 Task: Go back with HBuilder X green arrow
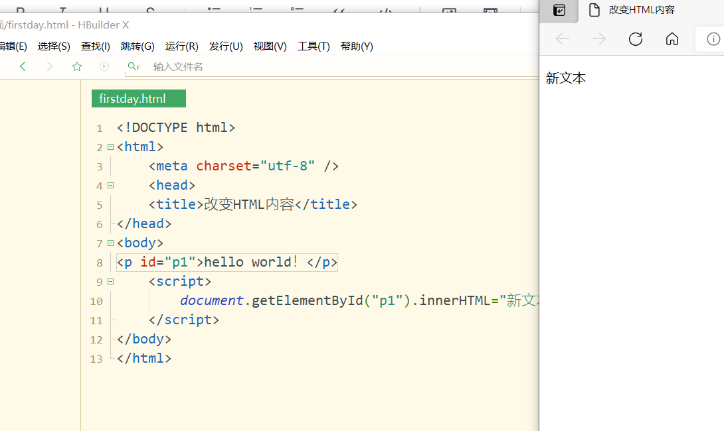(23, 66)
